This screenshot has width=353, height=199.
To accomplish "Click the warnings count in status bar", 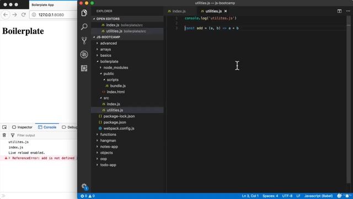I will [x=92, y=196].
